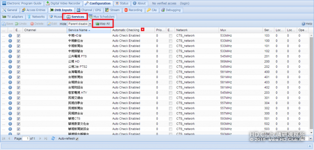This screenshot has width=314, height=150.
Task: Open the Digital Video Recorder tab
Action: (63, 3)
